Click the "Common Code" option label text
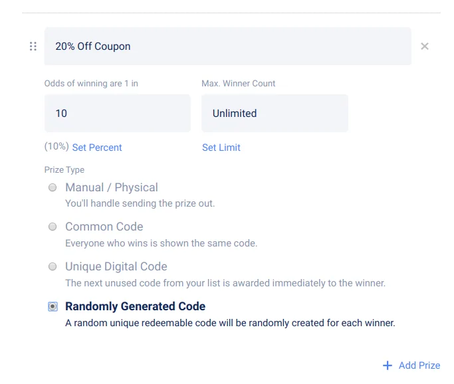This screenshot has height=384, width=454. tap(104, 227)
